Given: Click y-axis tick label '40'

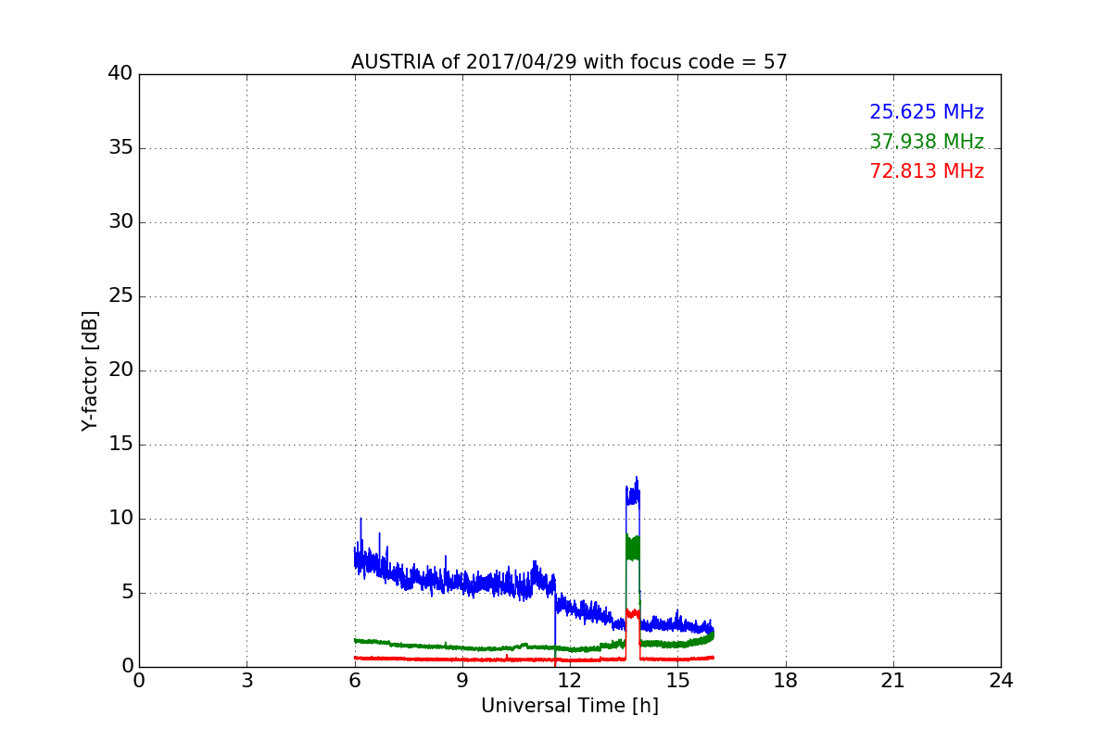Looking at the screenshot, I should 120,74.
